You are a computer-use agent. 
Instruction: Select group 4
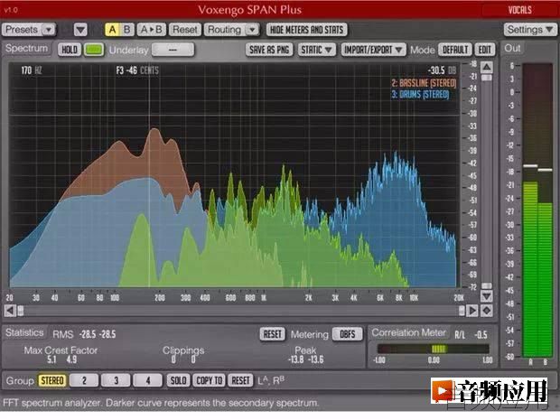coord(147,380)
